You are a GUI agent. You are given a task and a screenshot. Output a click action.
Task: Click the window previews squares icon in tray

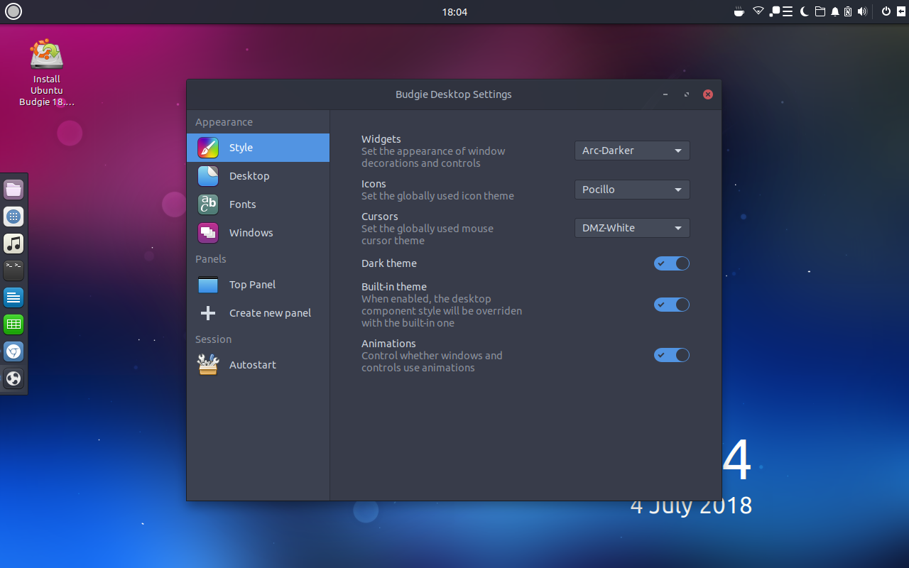point(775,11)
